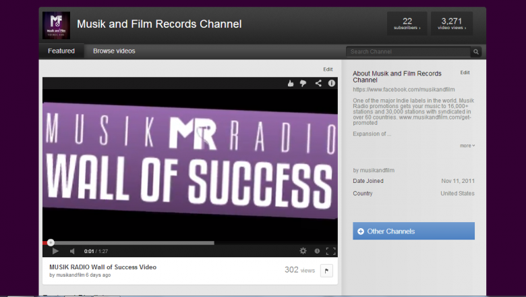
Task: Click the video progress bar scrubber
Action: (x=51, y=242)
